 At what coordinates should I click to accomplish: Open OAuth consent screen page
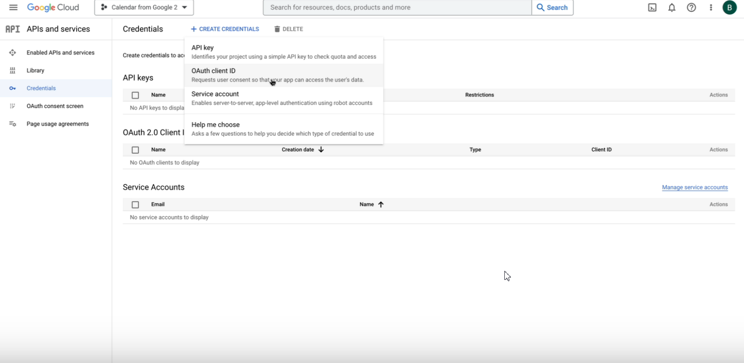coord(56,106)
